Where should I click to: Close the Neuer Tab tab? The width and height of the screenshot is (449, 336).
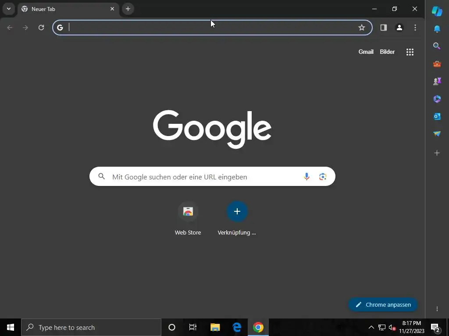tap(112, 9)
